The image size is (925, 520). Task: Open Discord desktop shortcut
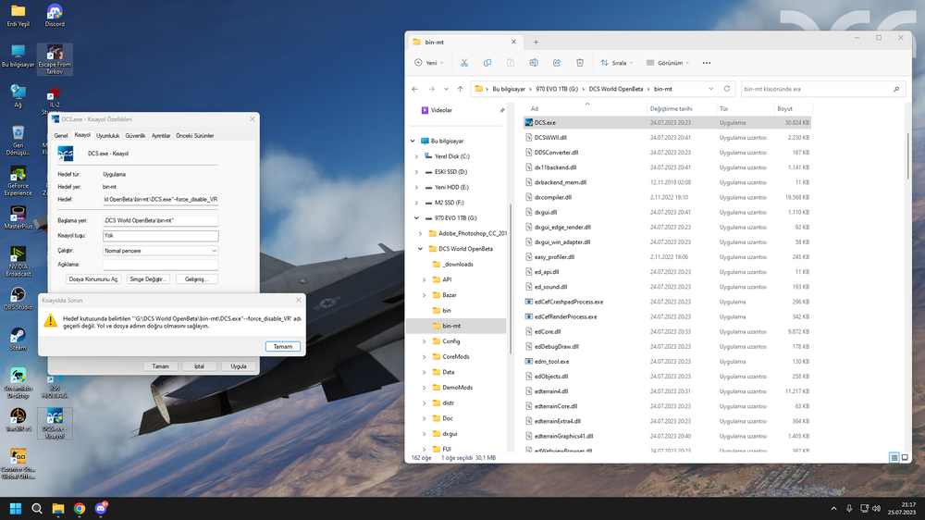pos(55,16)
